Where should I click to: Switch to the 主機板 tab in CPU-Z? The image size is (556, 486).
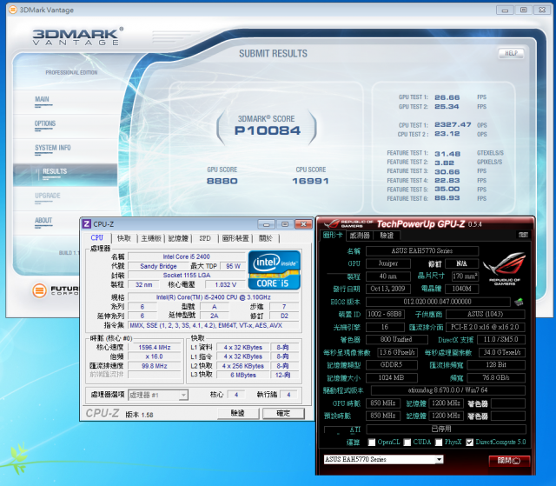[x=151, y=238]
